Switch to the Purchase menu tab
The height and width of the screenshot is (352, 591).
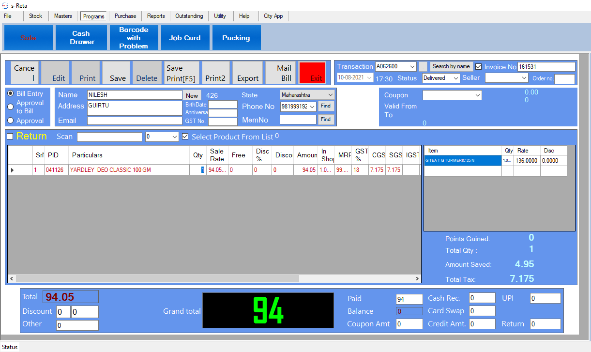coord(125,16)
